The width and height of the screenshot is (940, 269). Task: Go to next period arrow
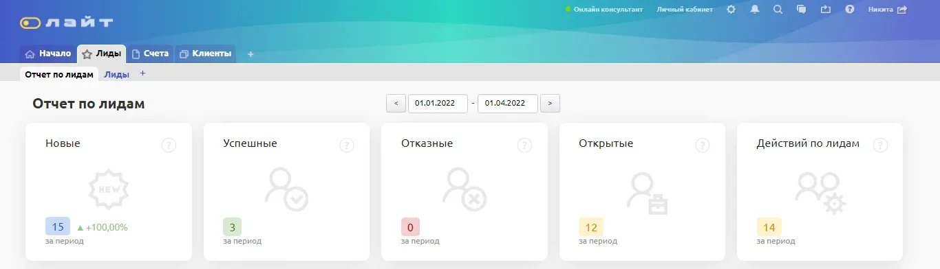[x=550, y=104]
